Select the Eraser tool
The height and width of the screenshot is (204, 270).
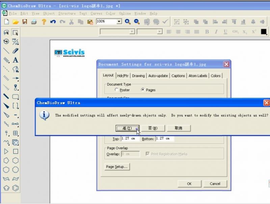(15, 51)
